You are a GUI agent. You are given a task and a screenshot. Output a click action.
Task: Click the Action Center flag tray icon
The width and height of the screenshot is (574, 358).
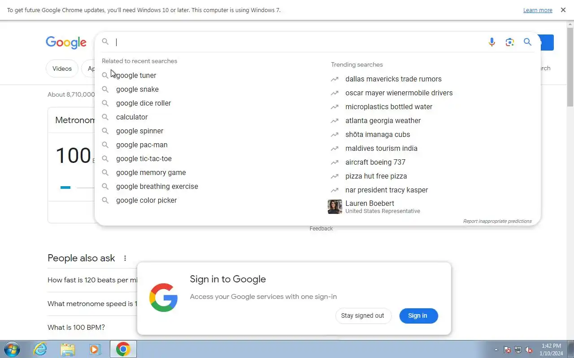pyautogui.click(x=507, y=350)
